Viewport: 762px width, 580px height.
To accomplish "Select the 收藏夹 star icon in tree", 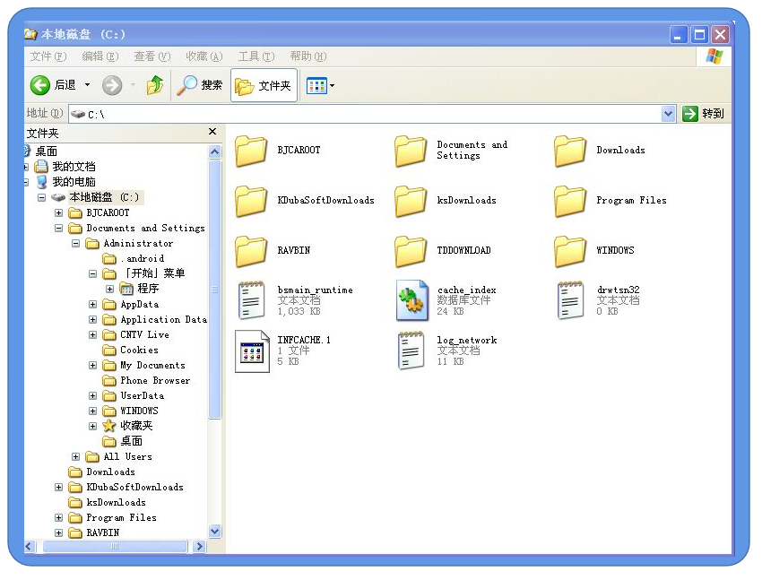I will (x=108, y=426).
